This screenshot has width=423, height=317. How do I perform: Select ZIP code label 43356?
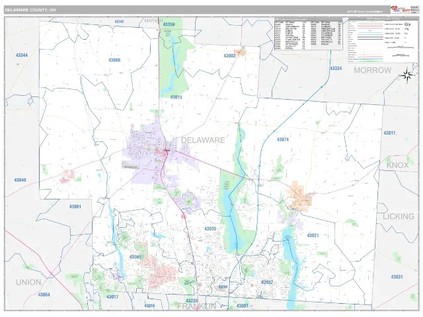tap(169, 24)
